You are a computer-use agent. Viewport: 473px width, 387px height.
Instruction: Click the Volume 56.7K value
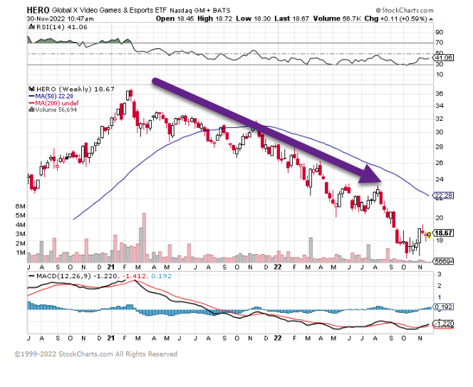[x=337, y=18]
